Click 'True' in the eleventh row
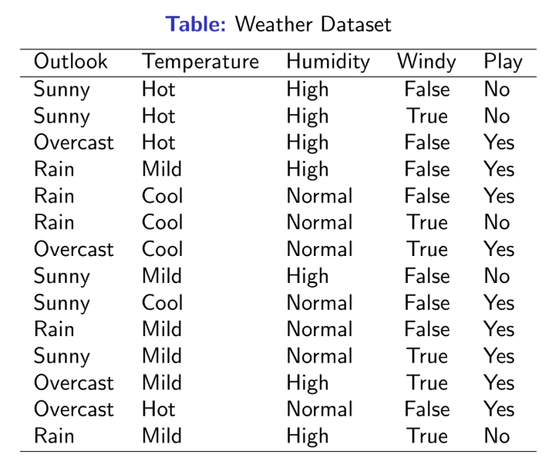The image size is (559, 468). (426, 356)
